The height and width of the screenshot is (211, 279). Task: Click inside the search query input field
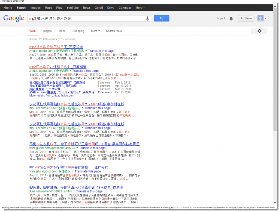[82, 18]
